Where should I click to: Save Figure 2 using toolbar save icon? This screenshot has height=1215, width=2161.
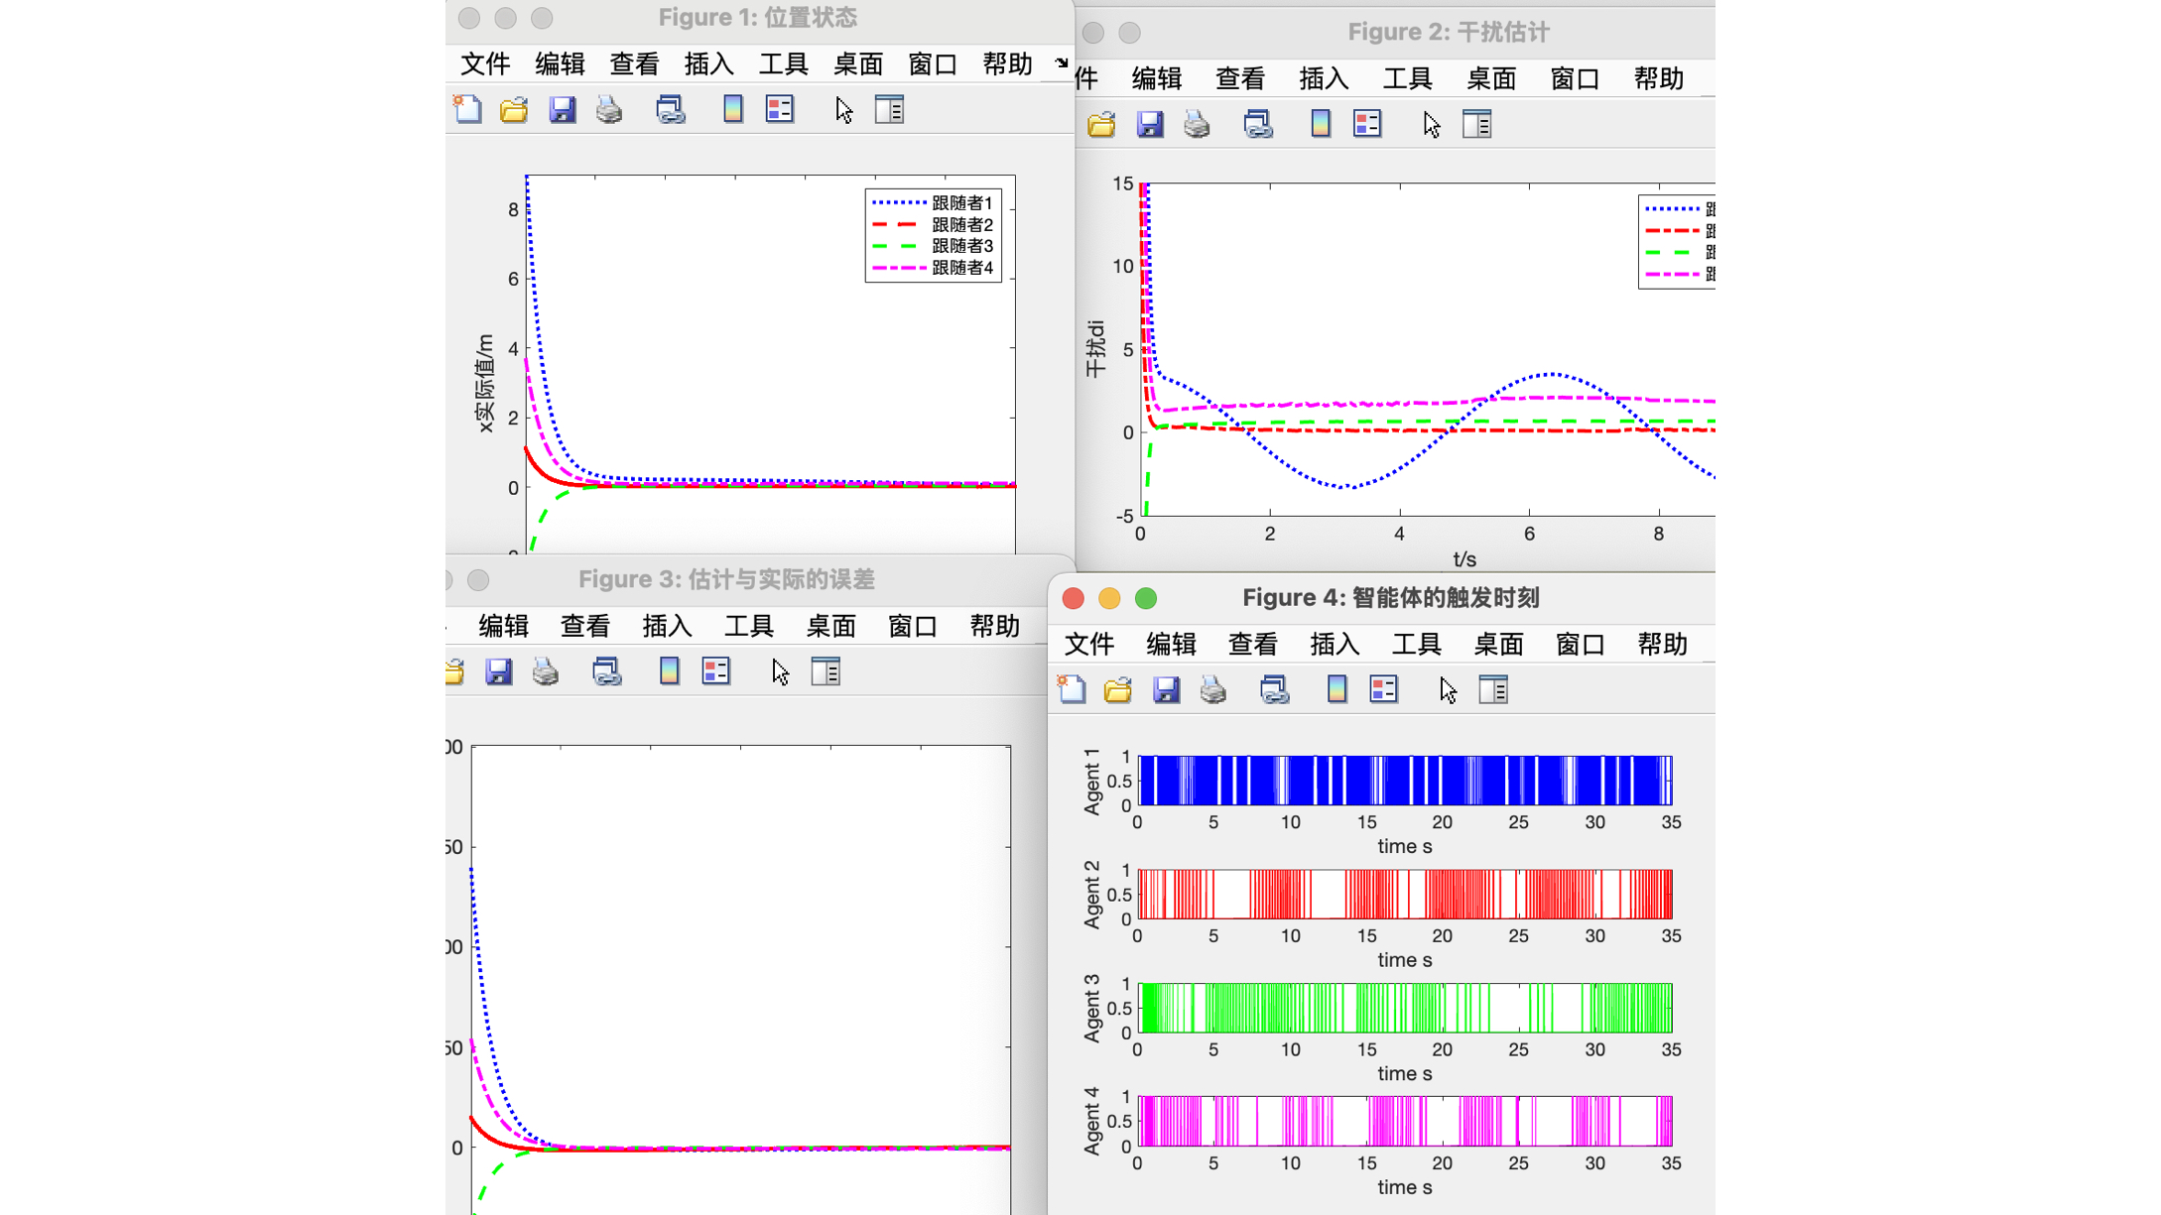coord(1150,125)
